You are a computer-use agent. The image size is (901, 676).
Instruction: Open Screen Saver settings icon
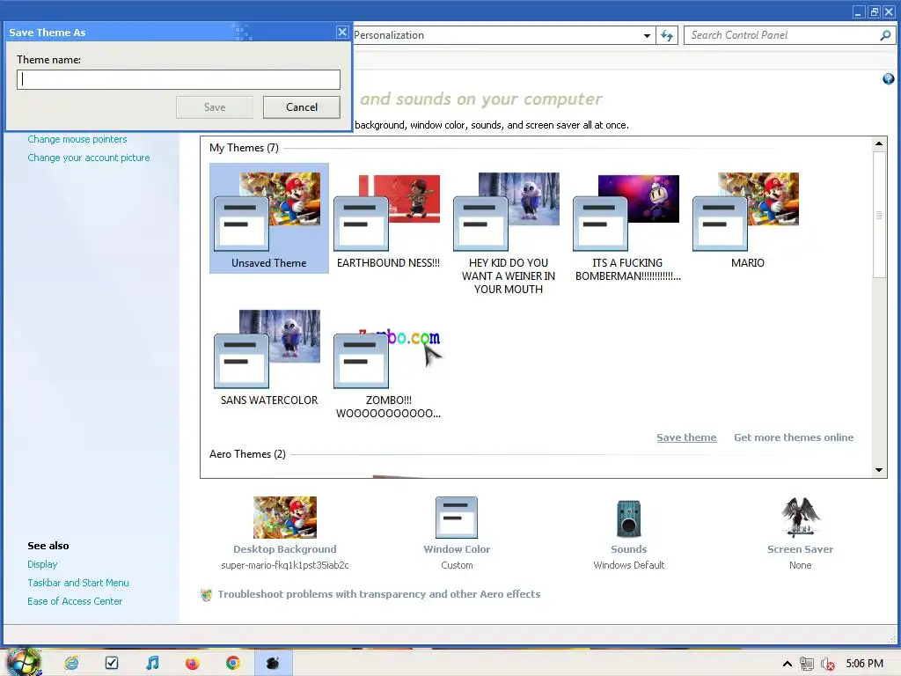(800, 518)
